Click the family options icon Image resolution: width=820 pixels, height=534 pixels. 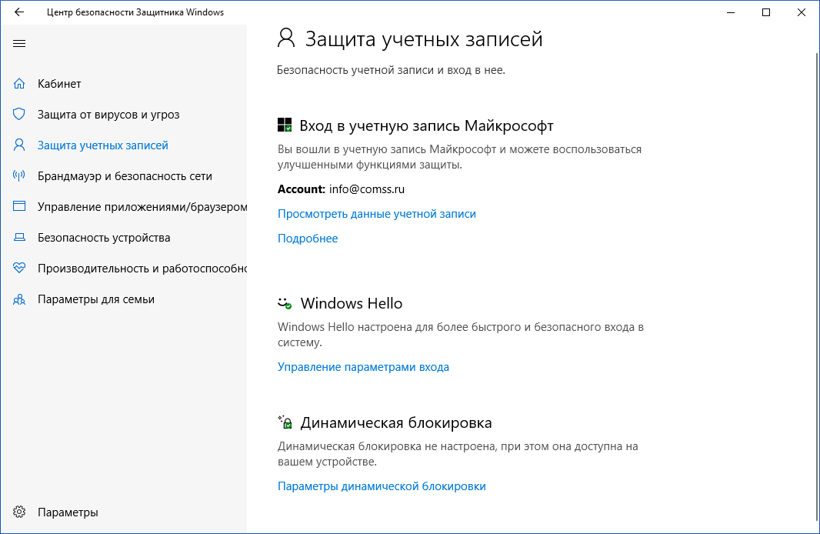click(x=18, y=299)
